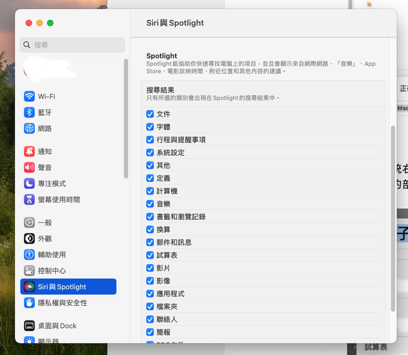This screenshot has width=408, height=355.
Task: Open the 網路 globe icon
Action: [29, 128]
